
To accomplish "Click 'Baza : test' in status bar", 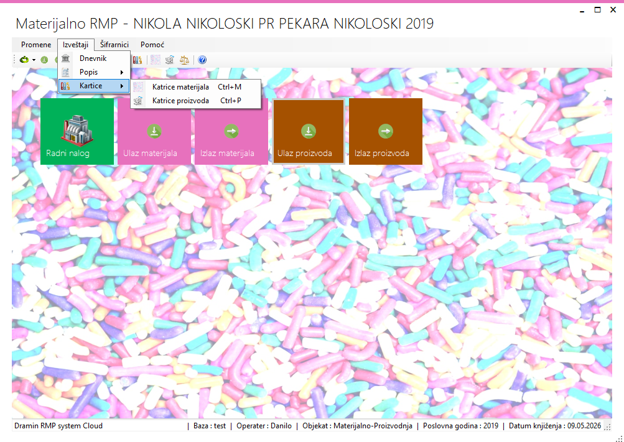I will tap(210, 426).
